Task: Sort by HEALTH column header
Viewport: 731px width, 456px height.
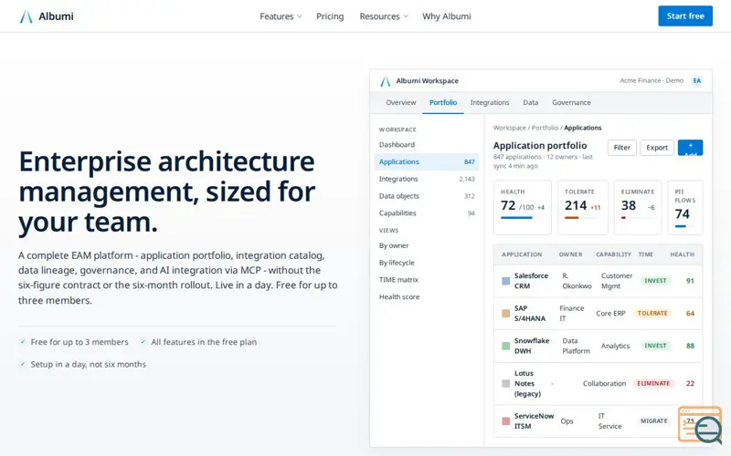Action: pos(682,254)
